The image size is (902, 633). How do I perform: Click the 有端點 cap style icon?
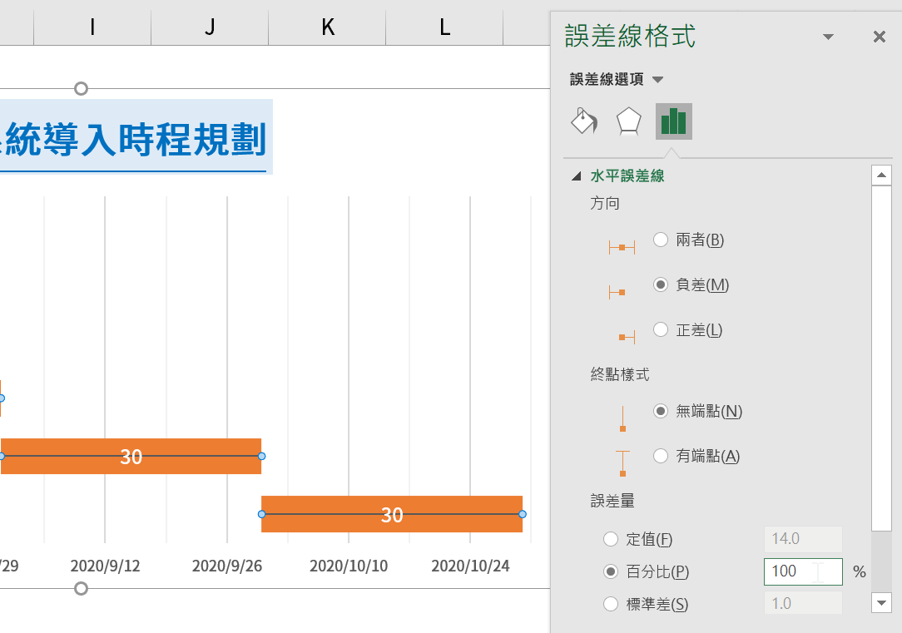click(x=622, y=463)
